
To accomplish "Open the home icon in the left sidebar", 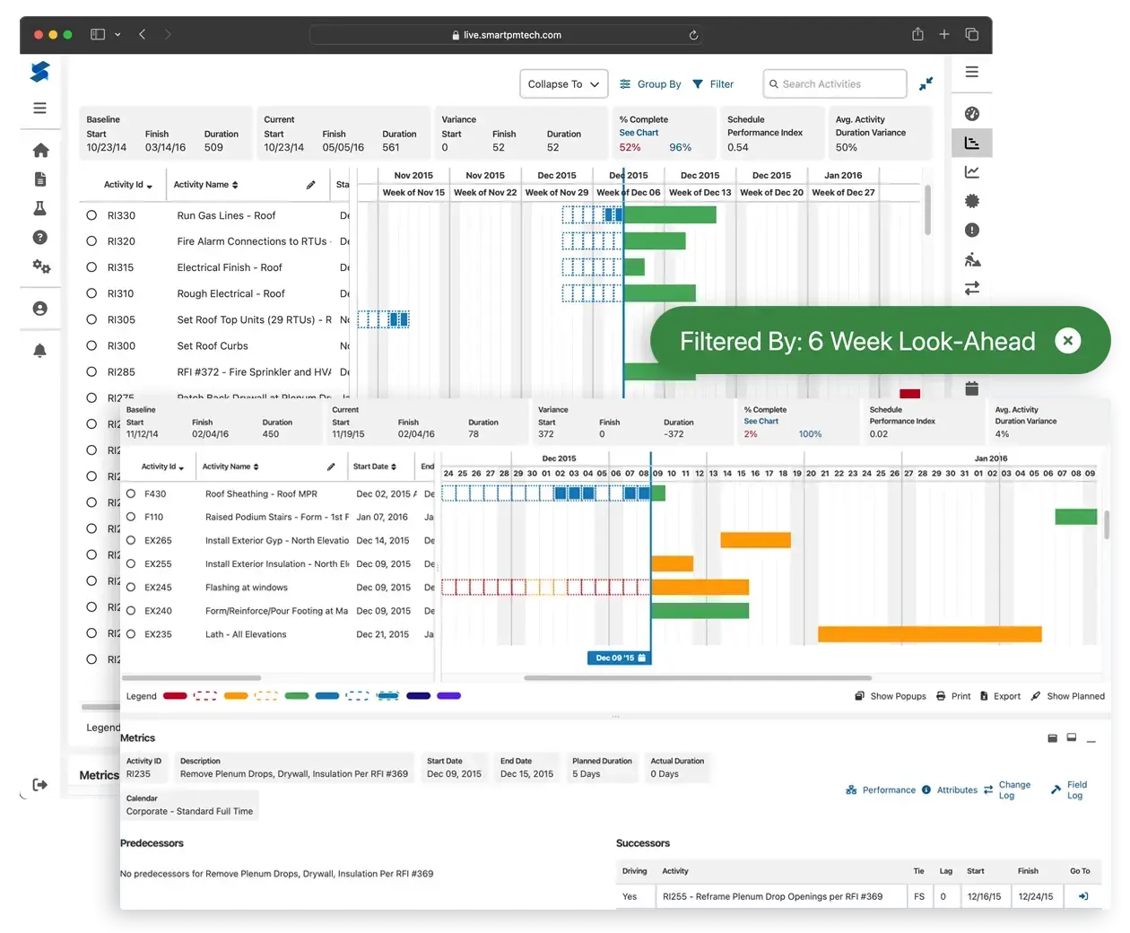I will pyautogui.click(x=39, y=150).
